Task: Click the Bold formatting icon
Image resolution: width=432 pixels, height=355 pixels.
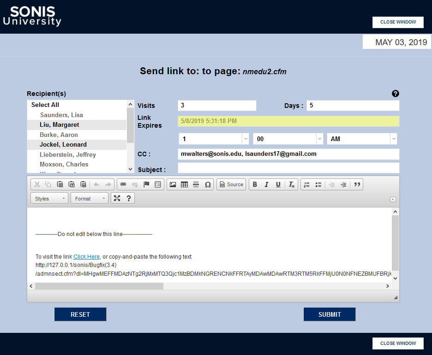Action: (x=255, y=184)
